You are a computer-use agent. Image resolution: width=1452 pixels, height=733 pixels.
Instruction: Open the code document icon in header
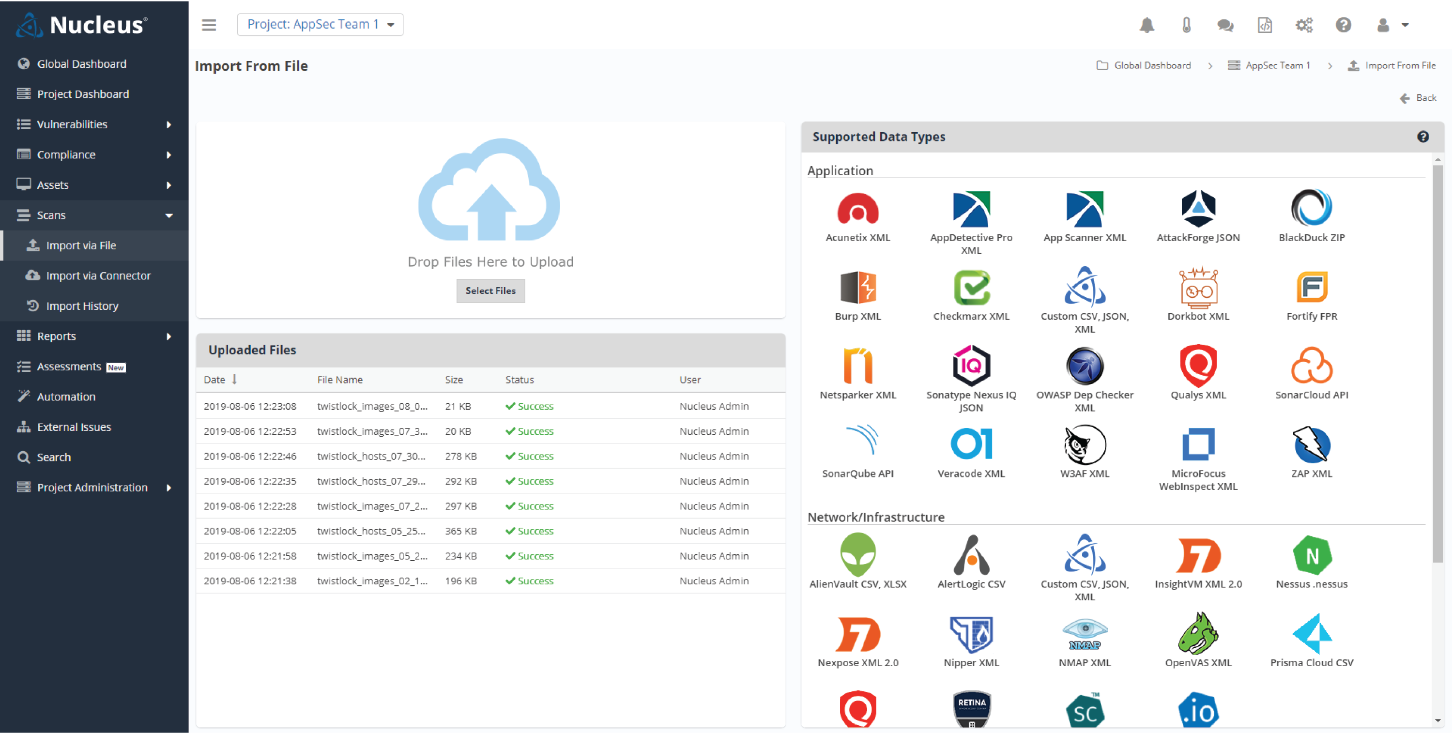[x=1264, y=25]
